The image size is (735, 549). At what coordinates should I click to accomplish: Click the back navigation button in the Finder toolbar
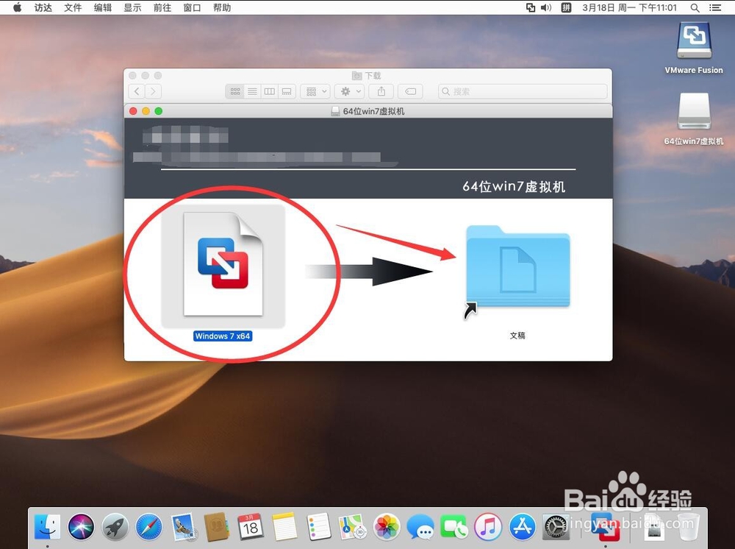point(137,91)
